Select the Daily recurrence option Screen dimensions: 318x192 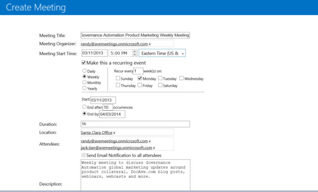(x=84, y=71)
